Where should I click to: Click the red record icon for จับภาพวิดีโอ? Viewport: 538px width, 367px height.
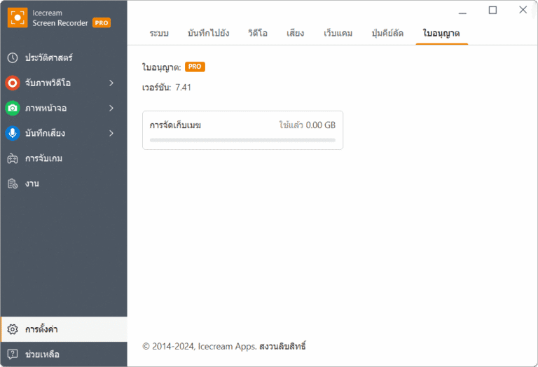click(x=13, y=83)
